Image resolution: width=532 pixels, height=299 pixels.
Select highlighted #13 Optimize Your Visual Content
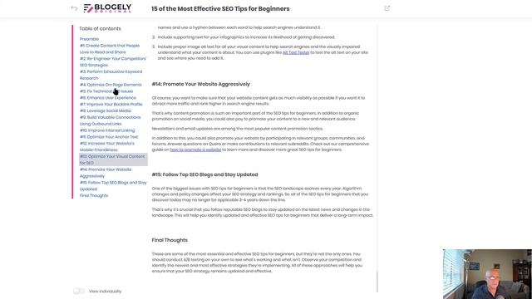(x=113, y=159)
